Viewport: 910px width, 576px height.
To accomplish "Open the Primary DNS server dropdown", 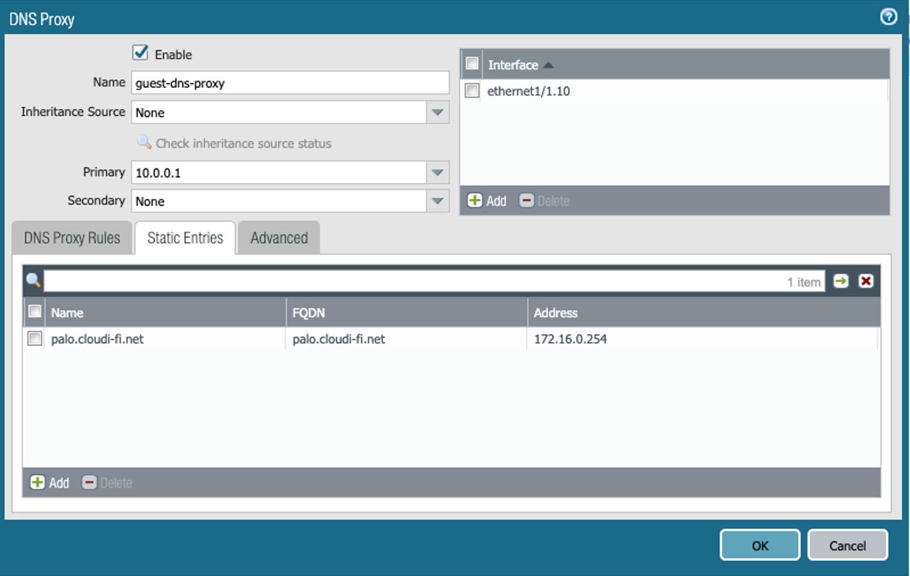I will click(x=436, y=172).
